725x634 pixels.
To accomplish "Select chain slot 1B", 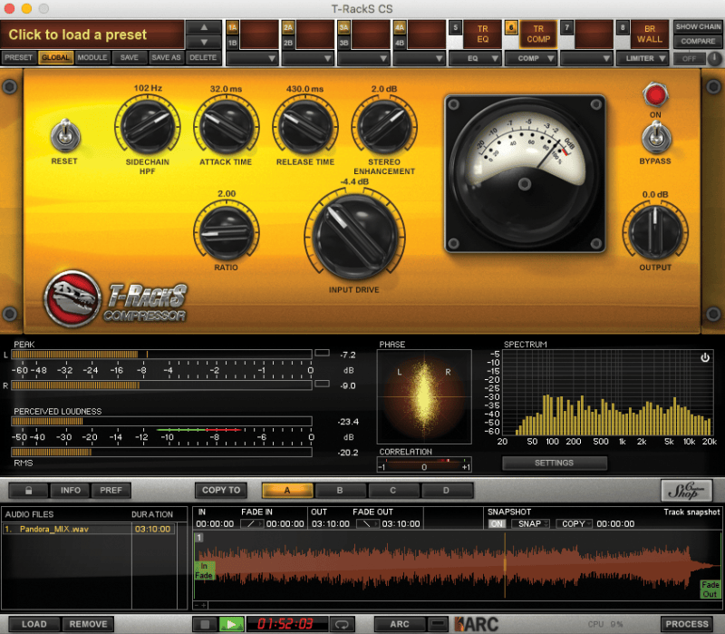I will pyautogui.click(x=232, y=43).
